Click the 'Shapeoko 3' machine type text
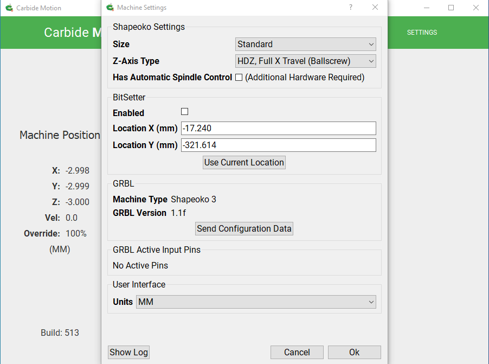Screen dimensions: 489x364 click(194, 199)
